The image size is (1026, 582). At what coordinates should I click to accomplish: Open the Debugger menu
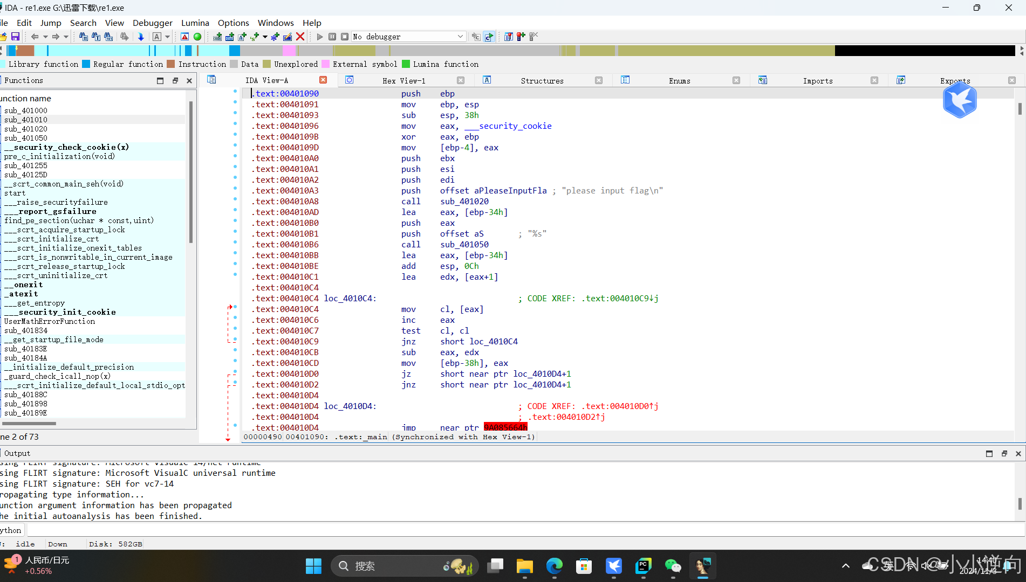(x=152, y=23)
